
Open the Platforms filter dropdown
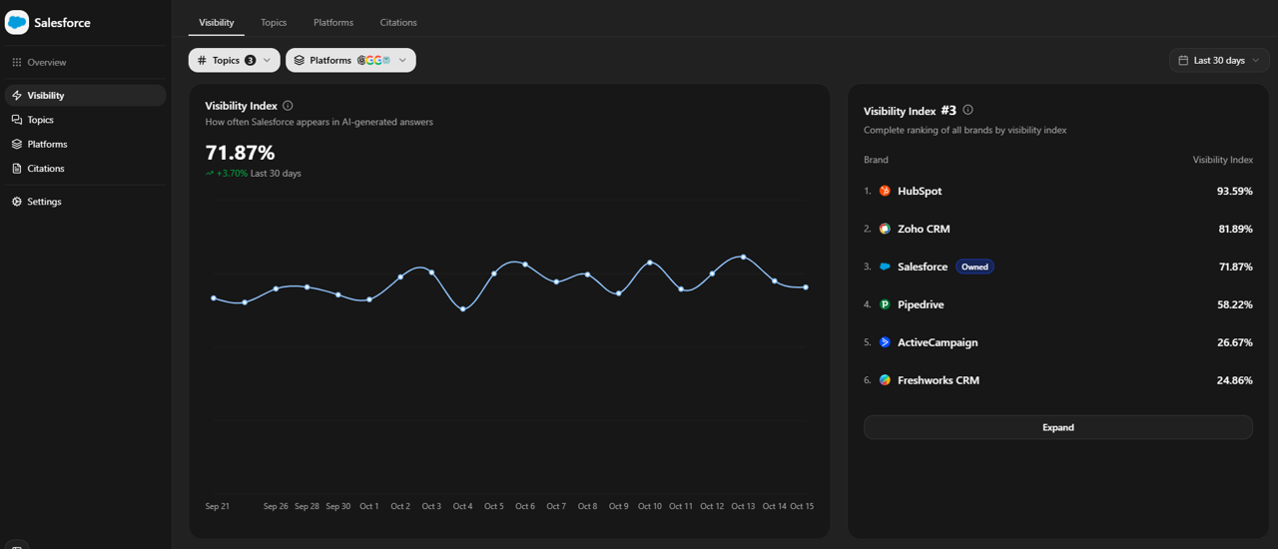pos(350,60)
